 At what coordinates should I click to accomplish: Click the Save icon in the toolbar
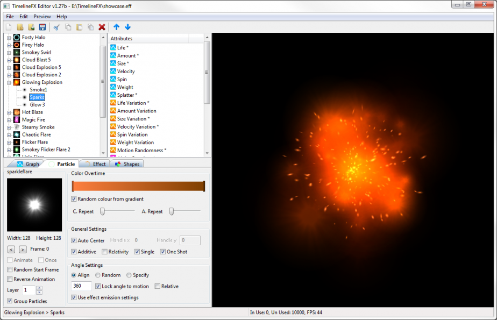point(43,27)
